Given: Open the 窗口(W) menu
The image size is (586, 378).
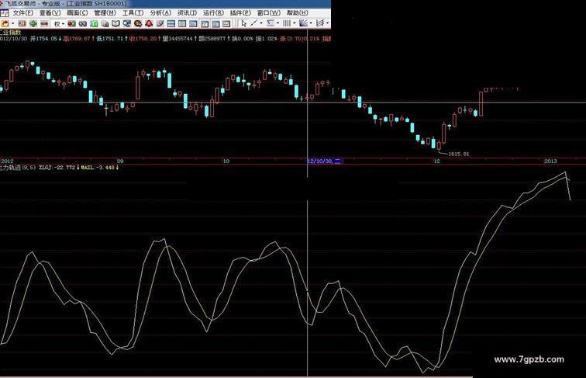Looking at the screenshot, I should pyautogui.click(x=269, y=12).
